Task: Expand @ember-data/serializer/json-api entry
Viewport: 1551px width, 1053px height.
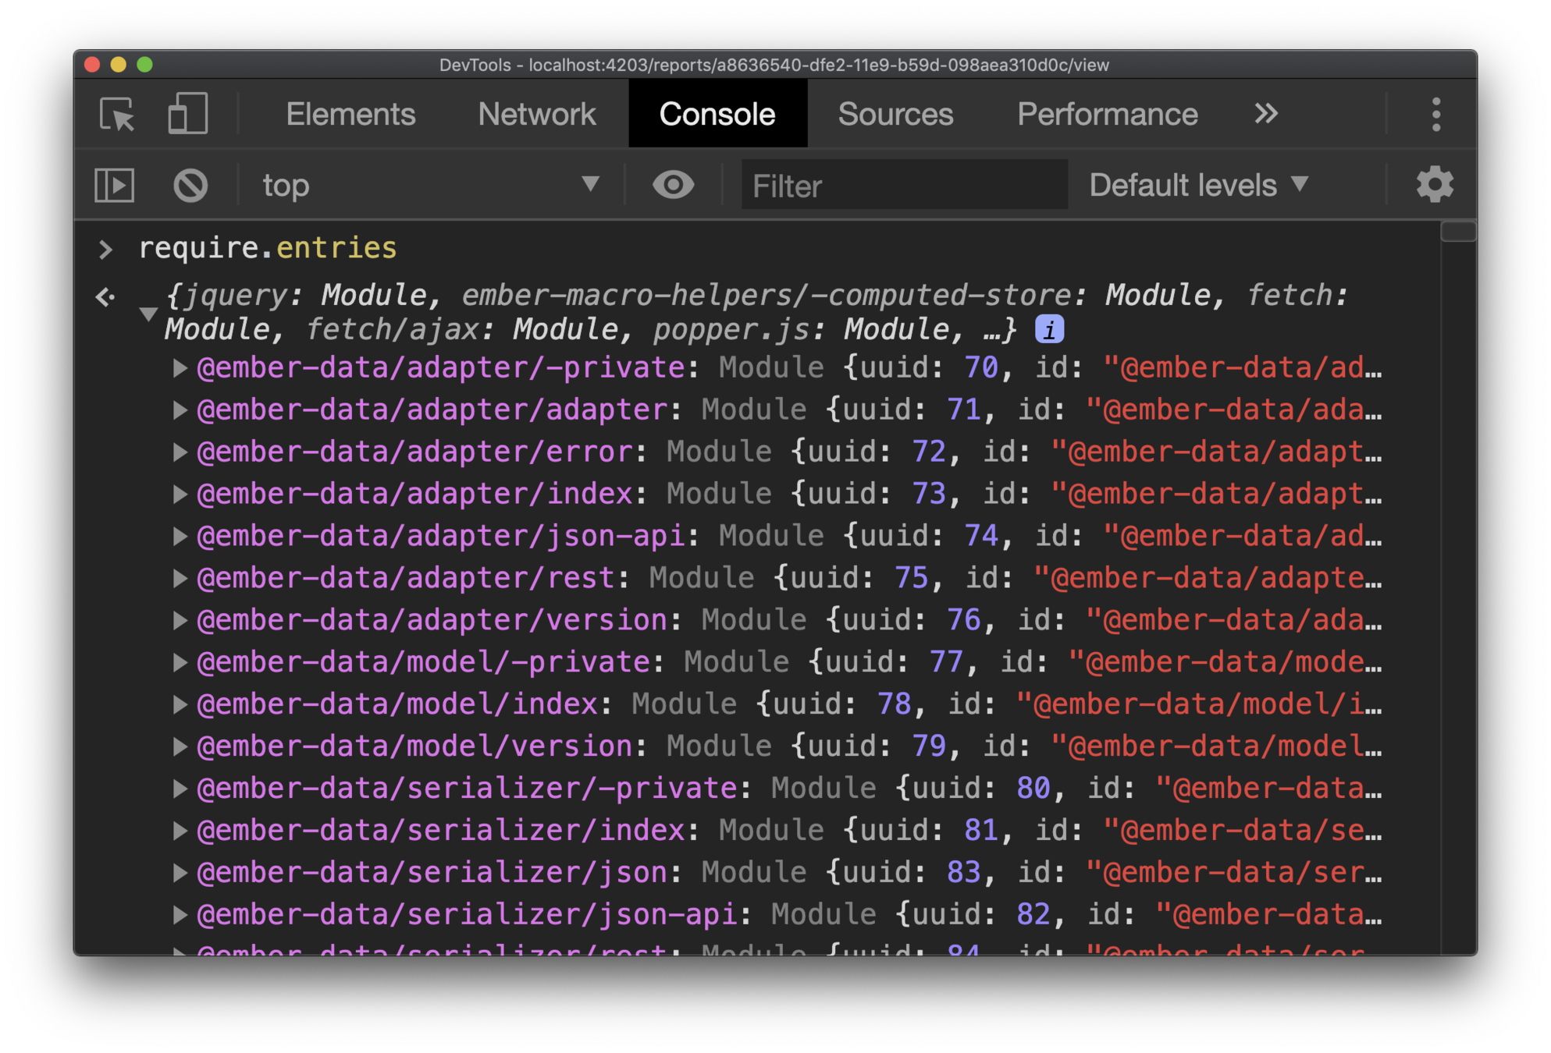Action: coord(180,915)
